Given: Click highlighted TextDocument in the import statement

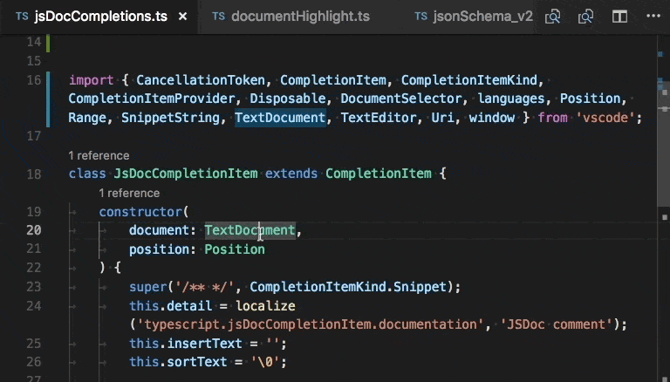Looking at the screenshot, I should [280, 118].
